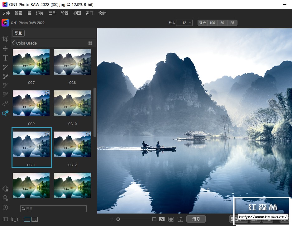This screenshot has height=226, width=292.
Task: Click the 预置 presets button
Action: 18,33
